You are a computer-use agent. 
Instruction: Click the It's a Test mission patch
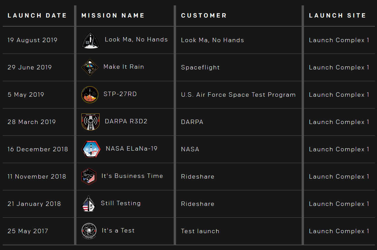(x=89, y=231)
